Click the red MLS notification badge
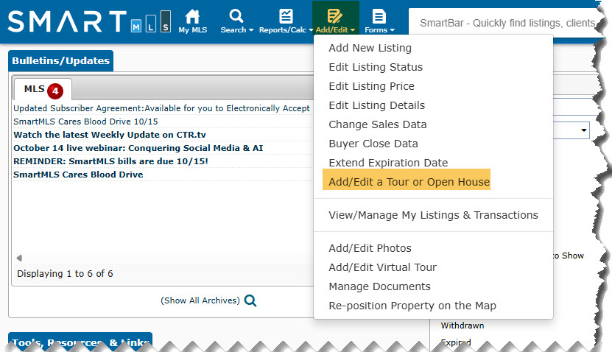 tap(55, 91)
